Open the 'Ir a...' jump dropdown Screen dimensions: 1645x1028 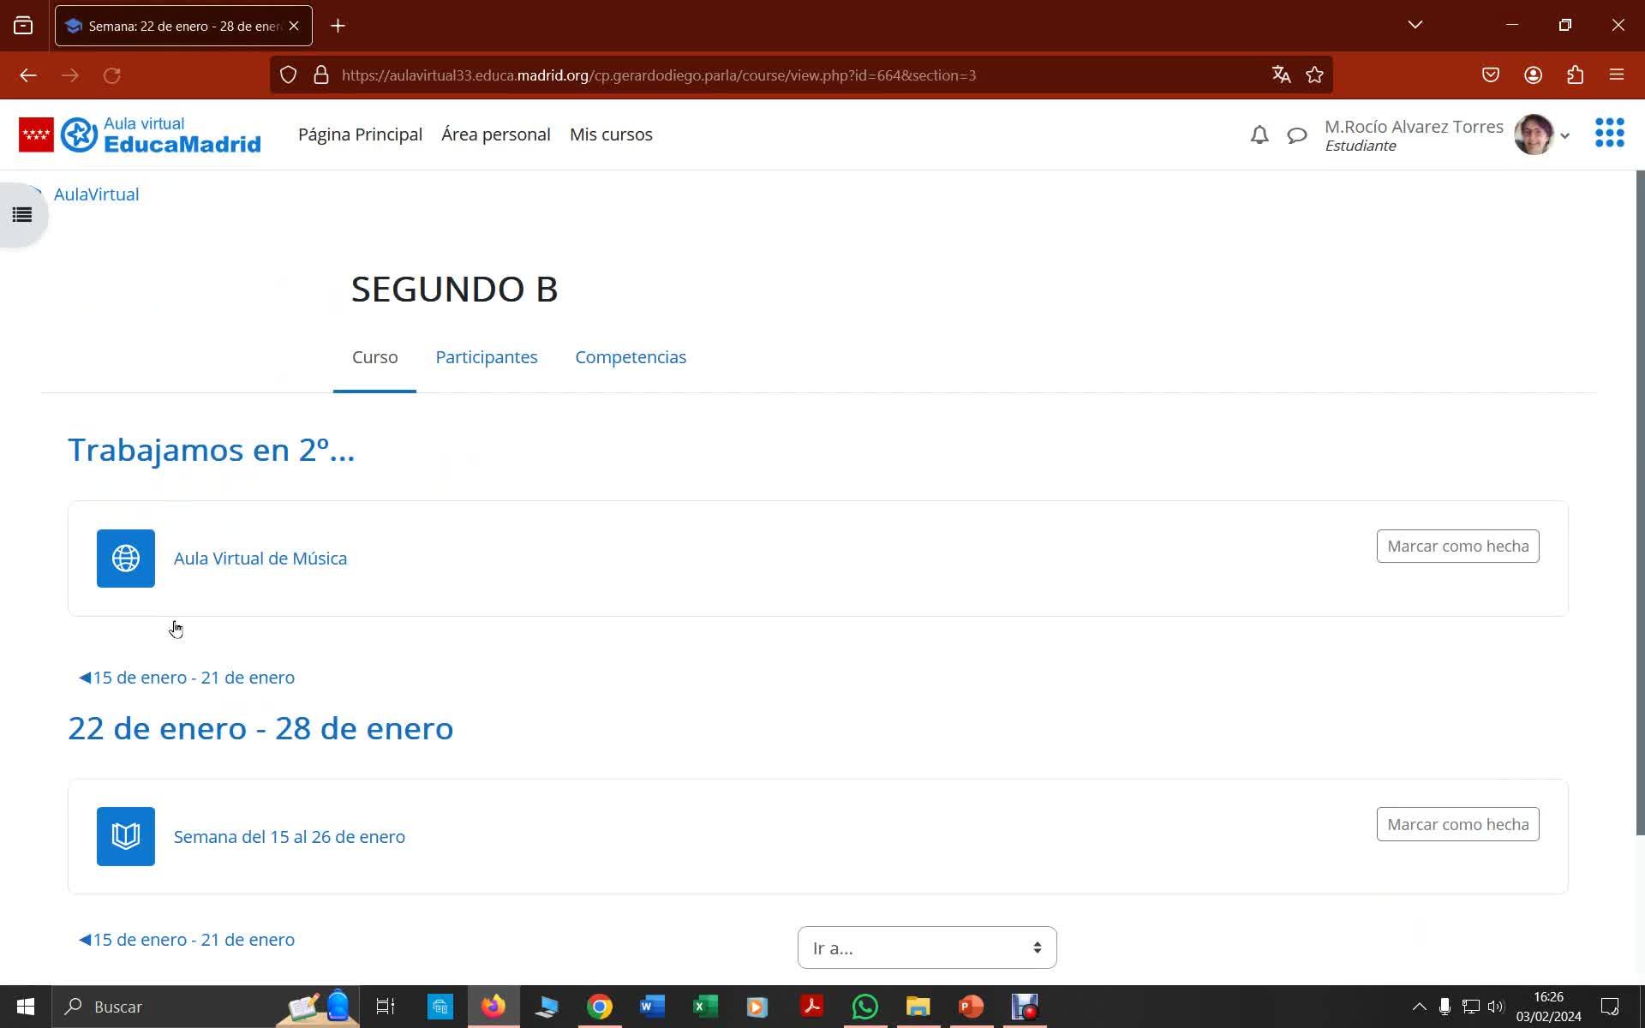(926, 947)
